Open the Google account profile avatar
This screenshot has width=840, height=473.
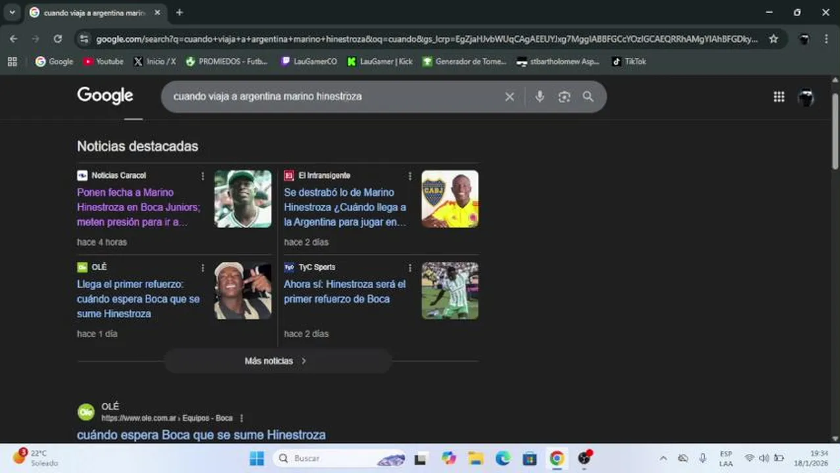tap(806, 98)
